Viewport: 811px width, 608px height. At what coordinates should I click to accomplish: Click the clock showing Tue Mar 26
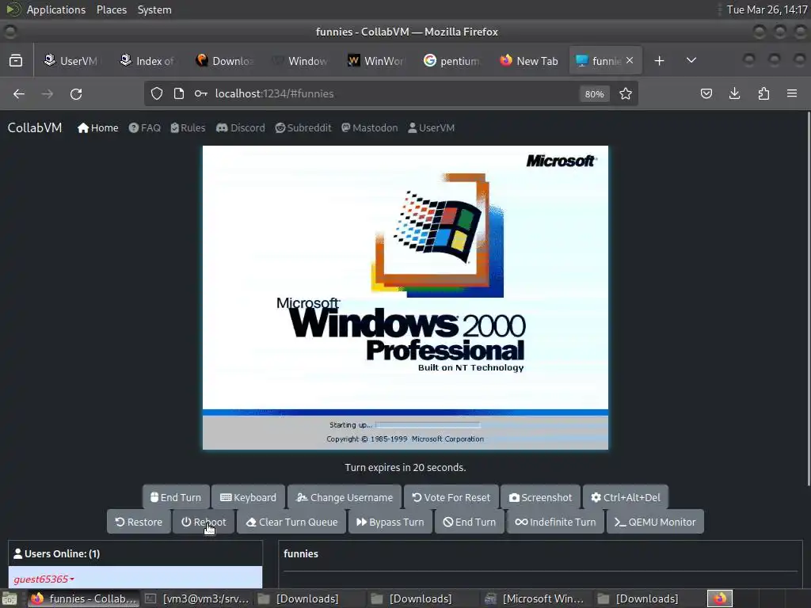[767, 9]
